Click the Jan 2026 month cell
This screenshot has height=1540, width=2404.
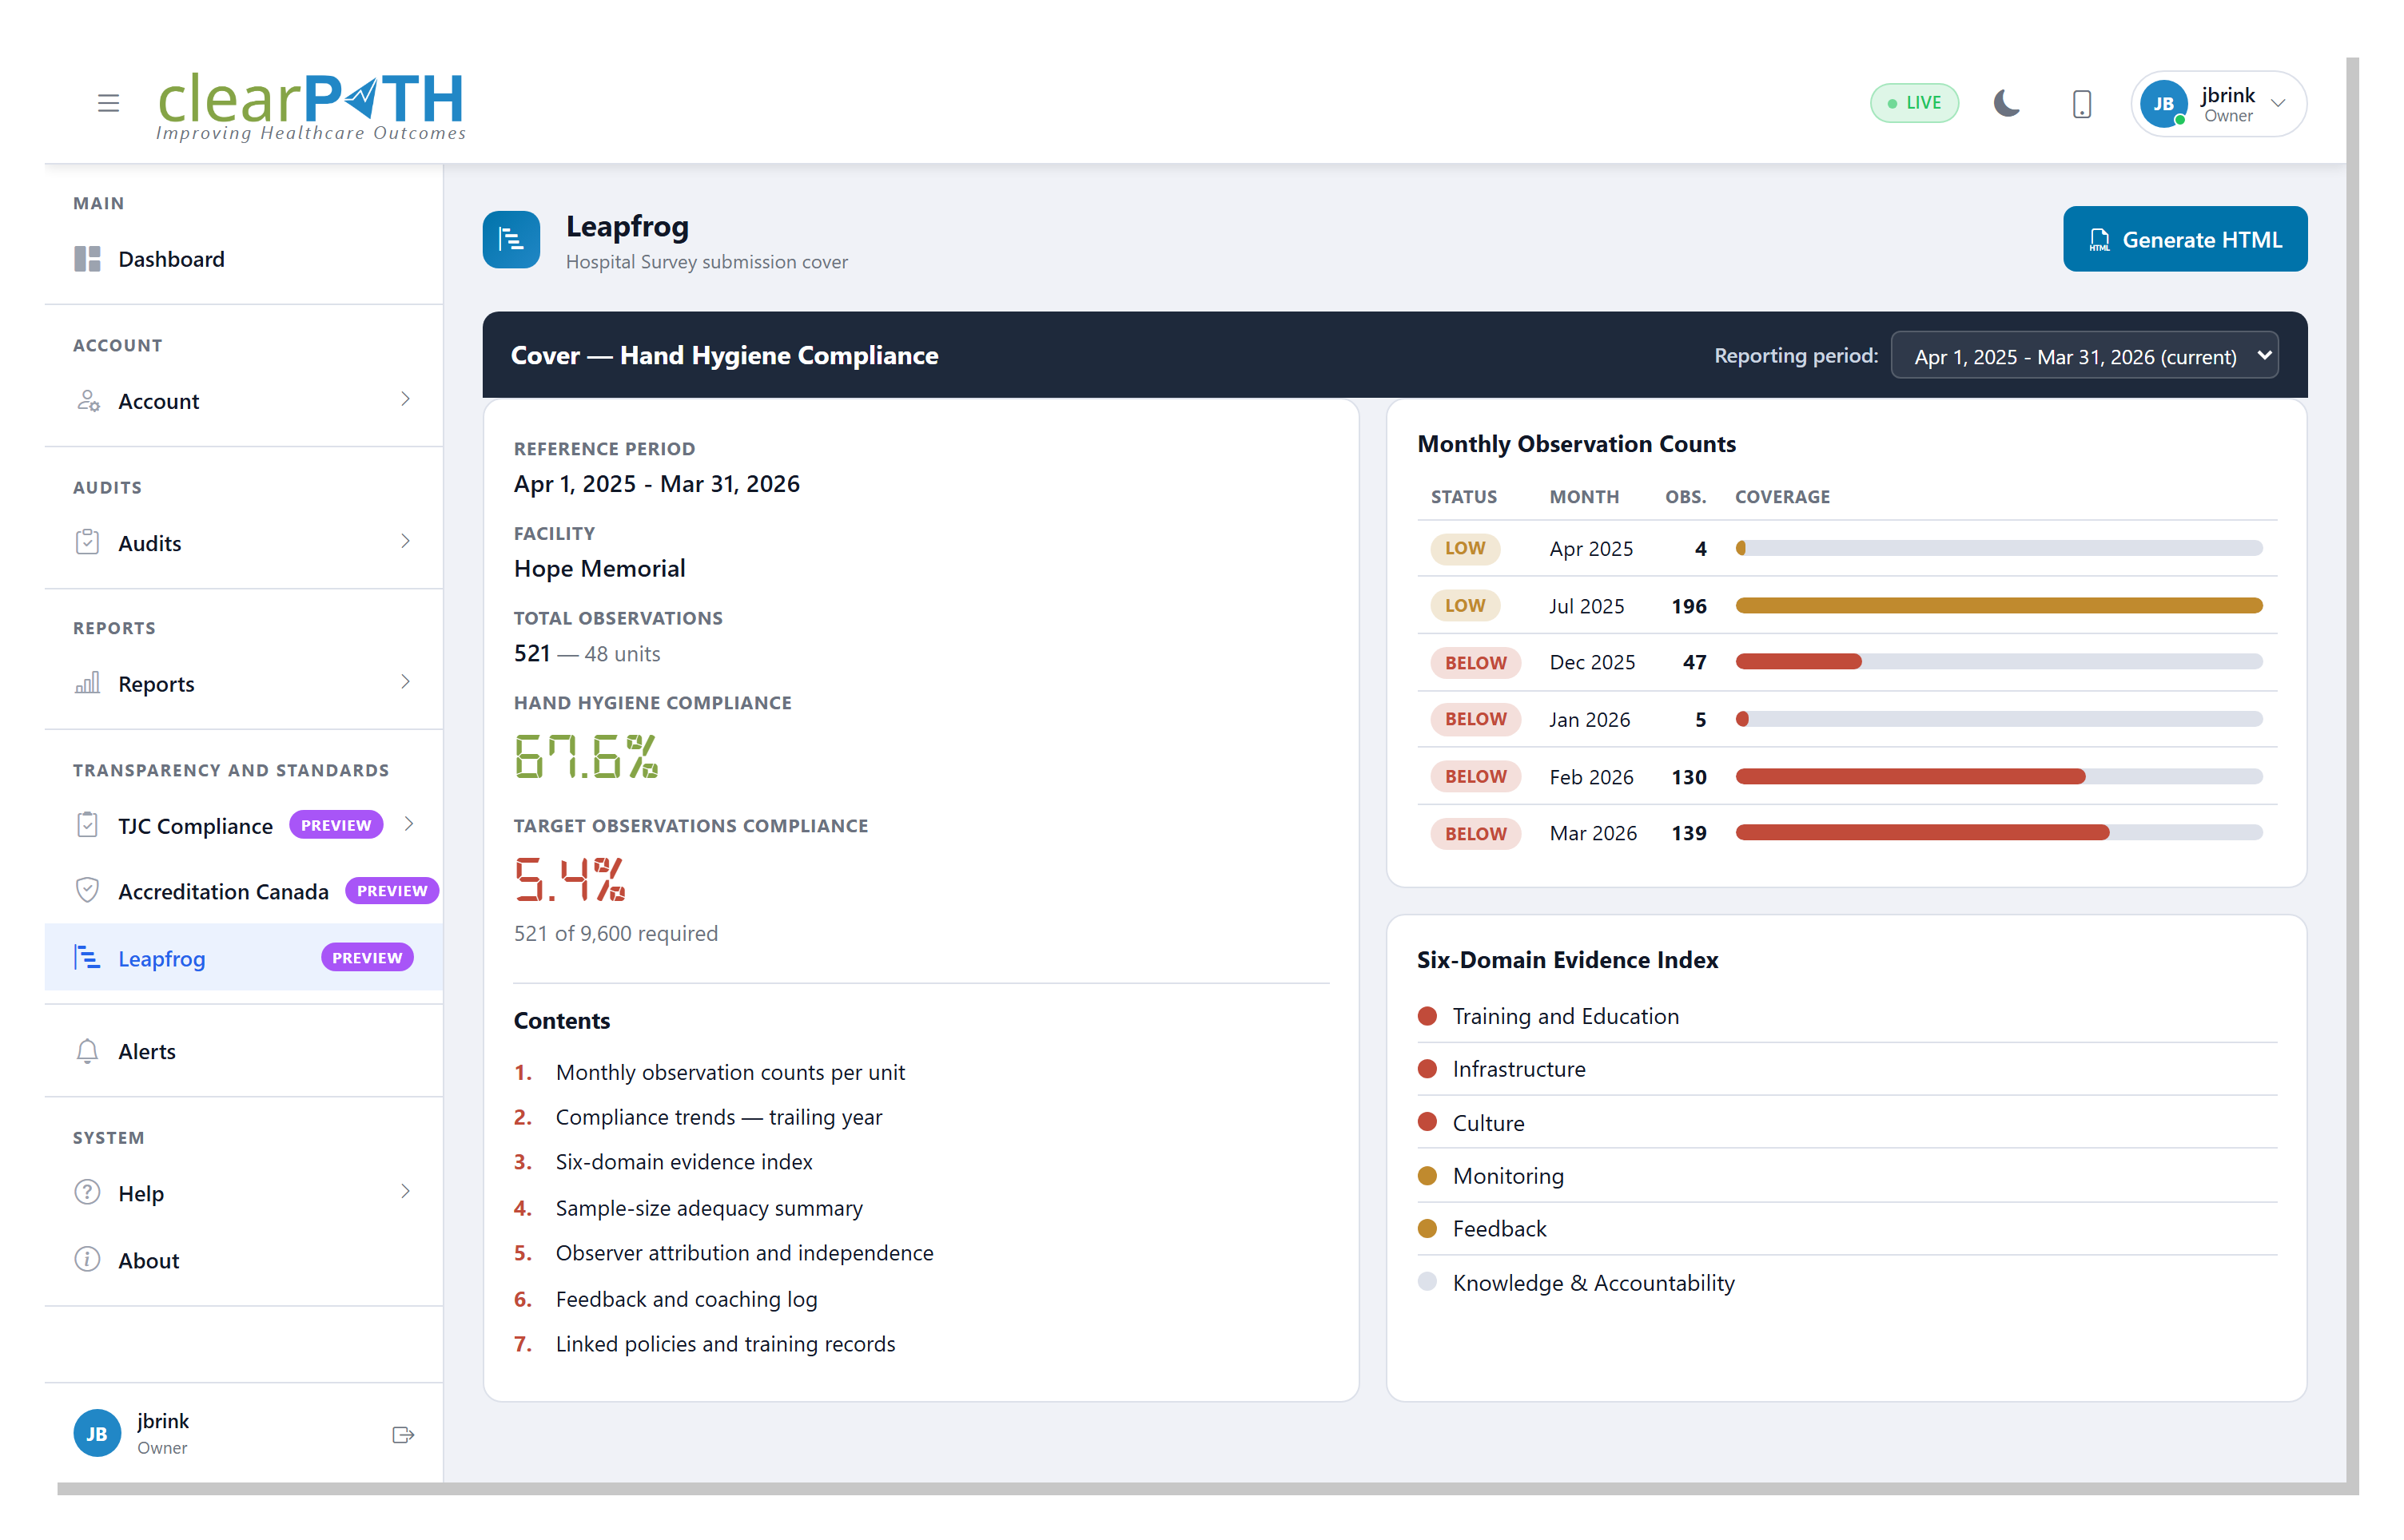1590,719
